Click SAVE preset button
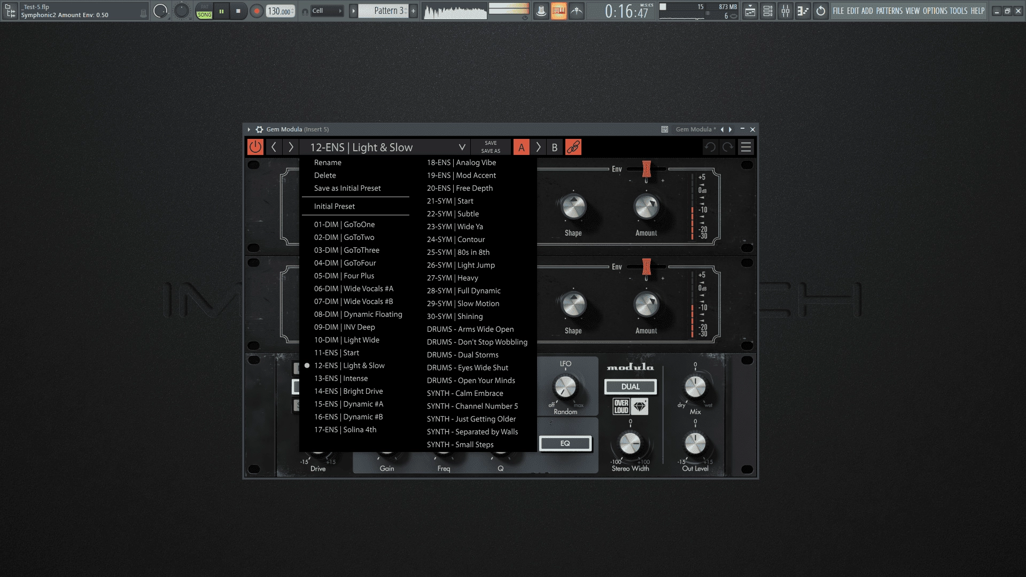 [x=491, y=143]
